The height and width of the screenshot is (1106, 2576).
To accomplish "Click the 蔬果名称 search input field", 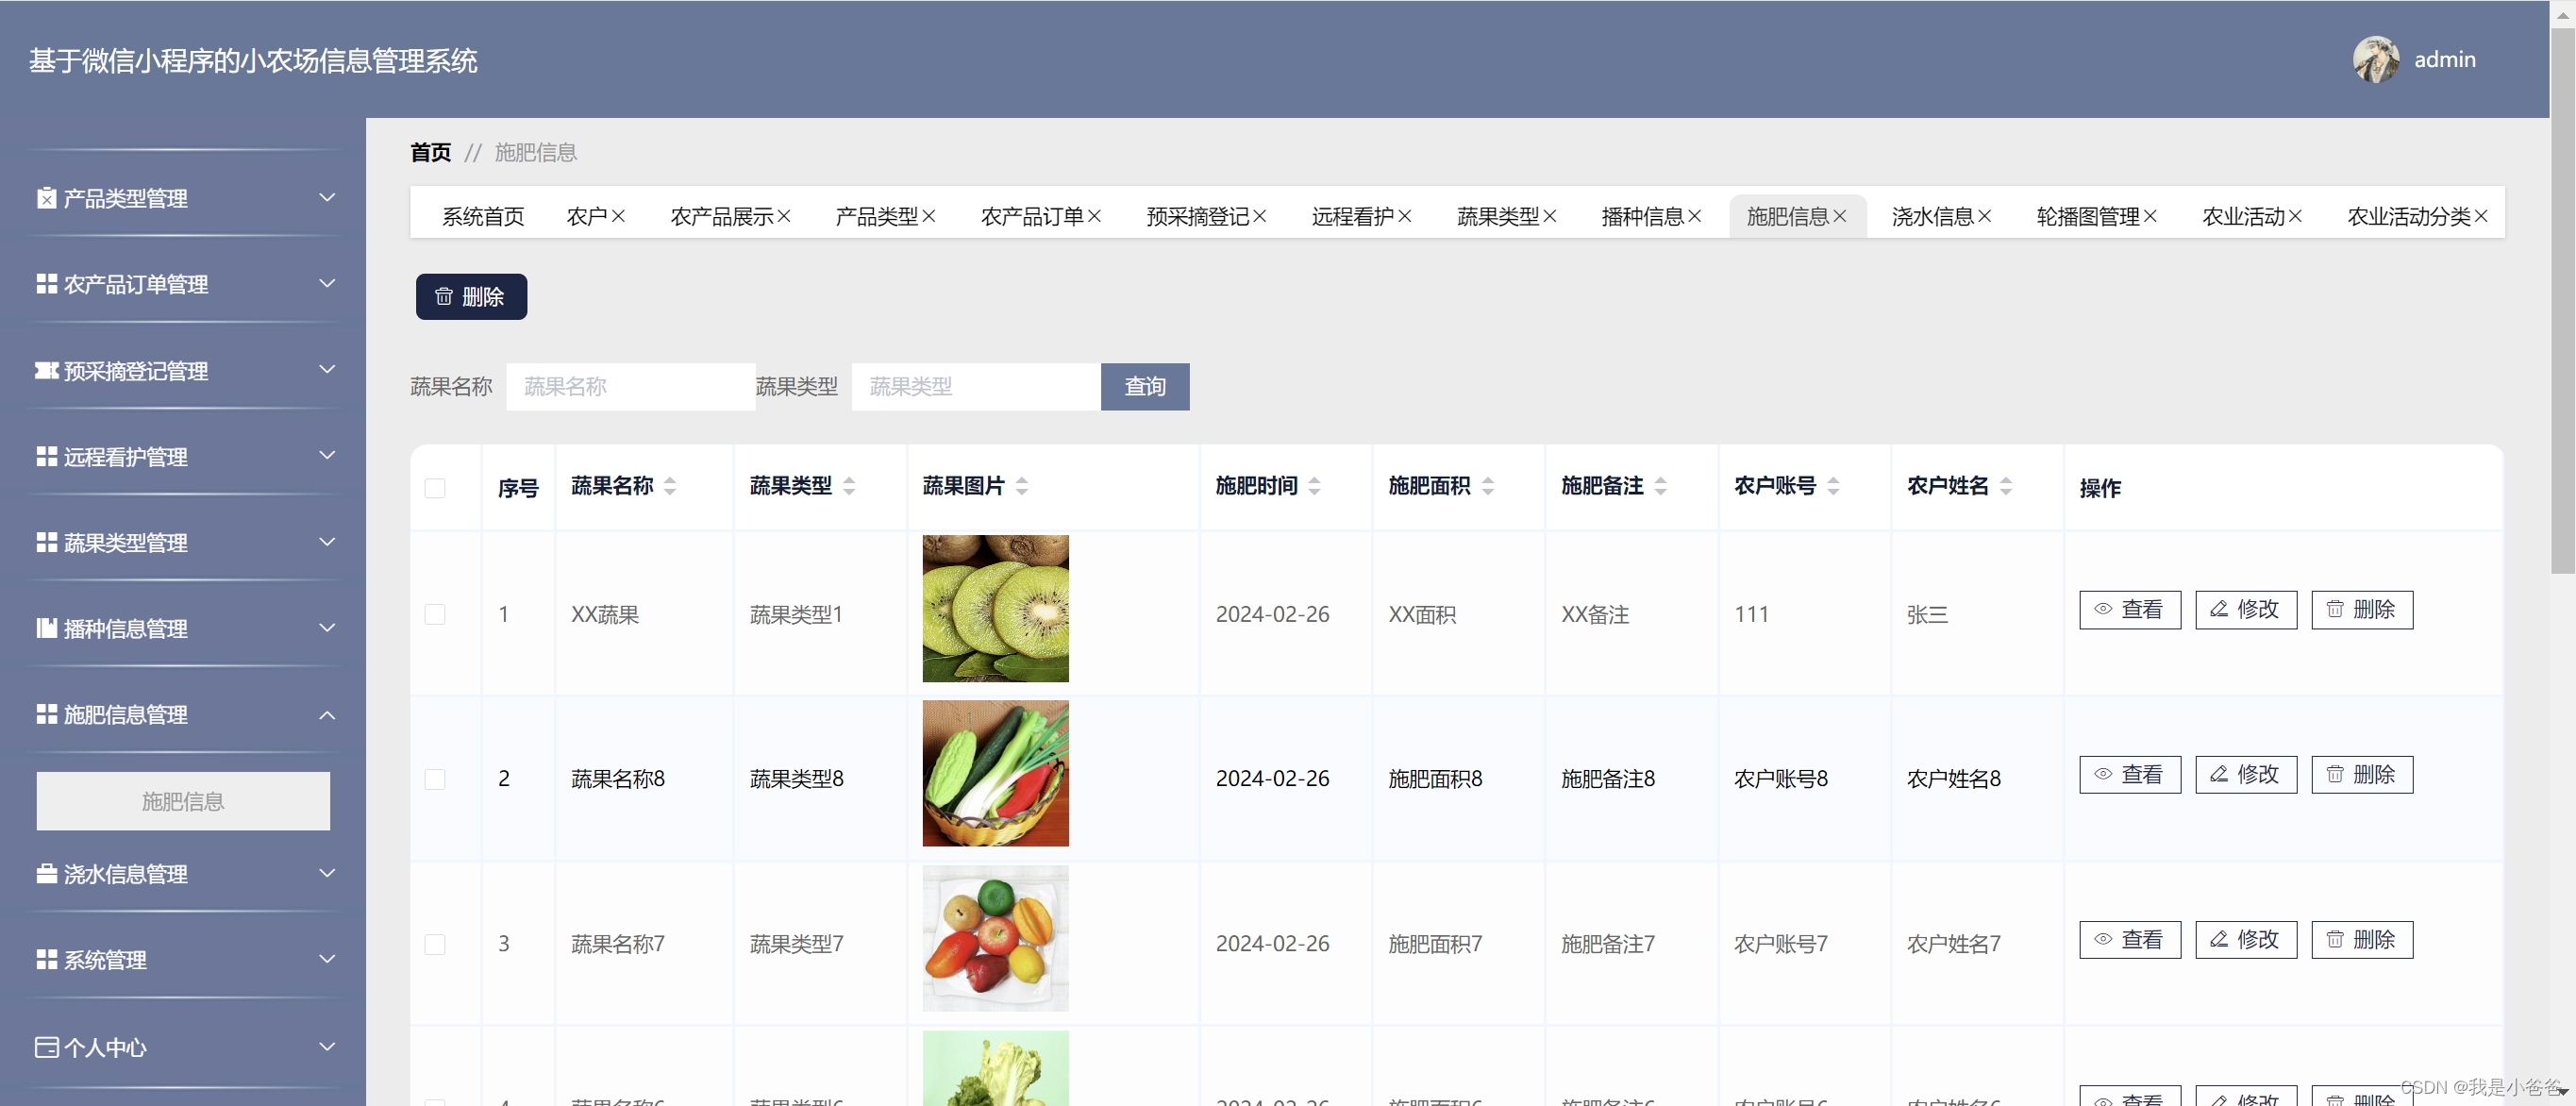I will [x=630, y=387].
